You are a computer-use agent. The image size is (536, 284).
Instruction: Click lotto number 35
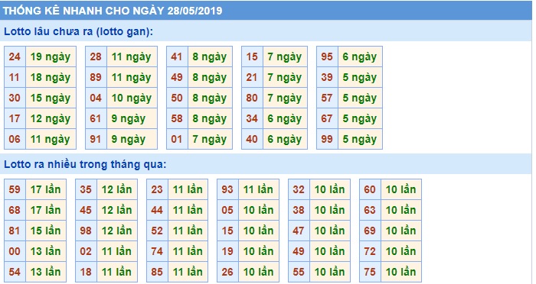click(86, 189)
